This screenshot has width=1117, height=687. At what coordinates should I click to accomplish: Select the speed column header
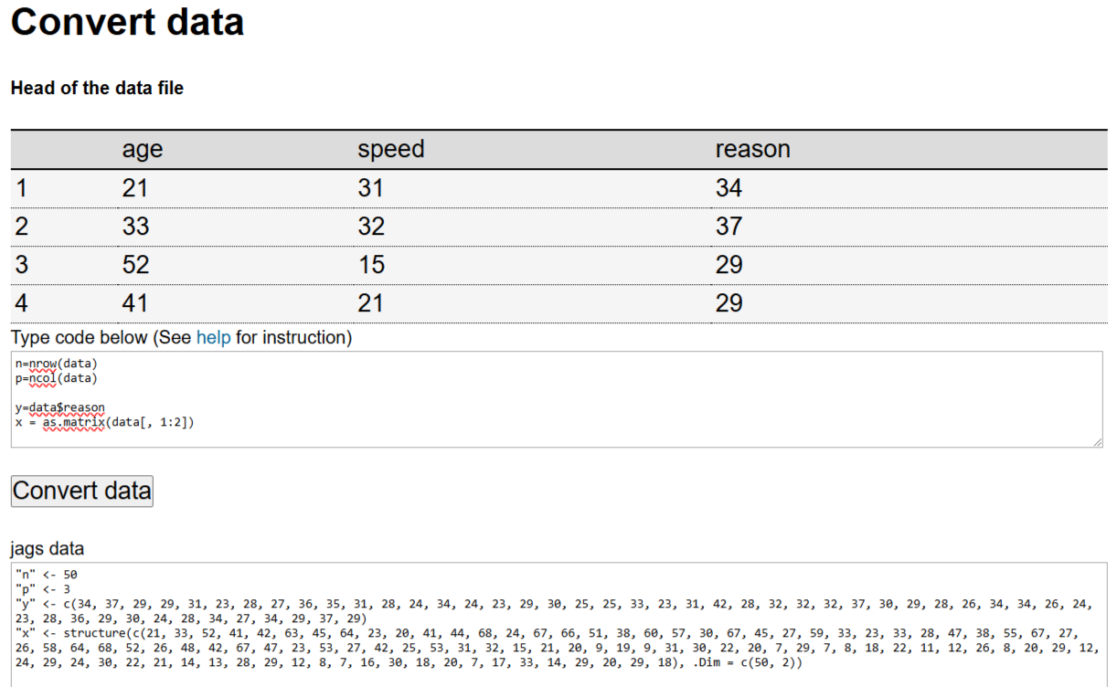(390, 150)
